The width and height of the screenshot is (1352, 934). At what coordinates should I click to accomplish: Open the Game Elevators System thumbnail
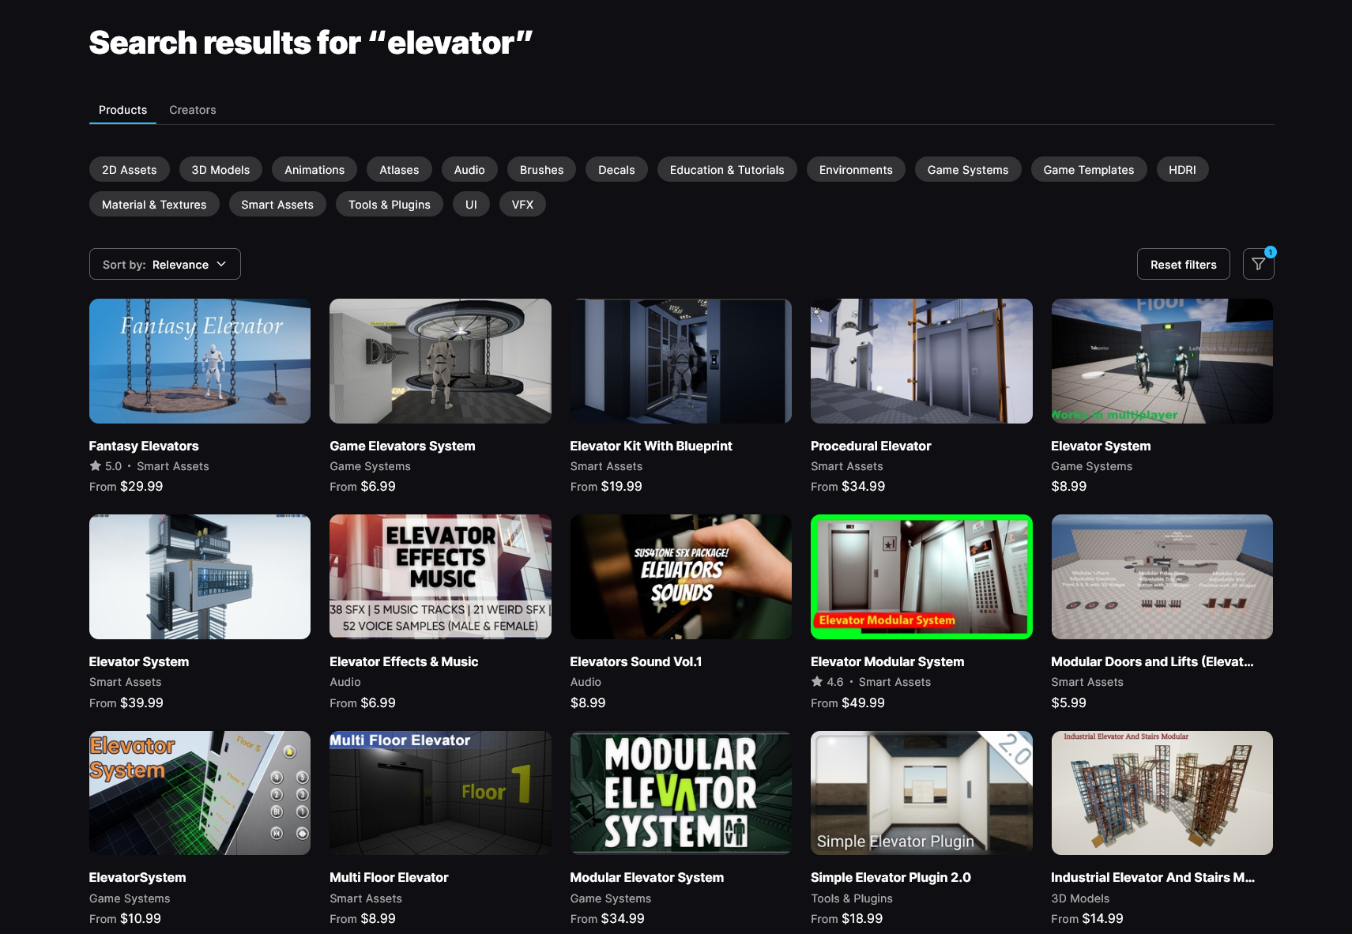[440, 361]
